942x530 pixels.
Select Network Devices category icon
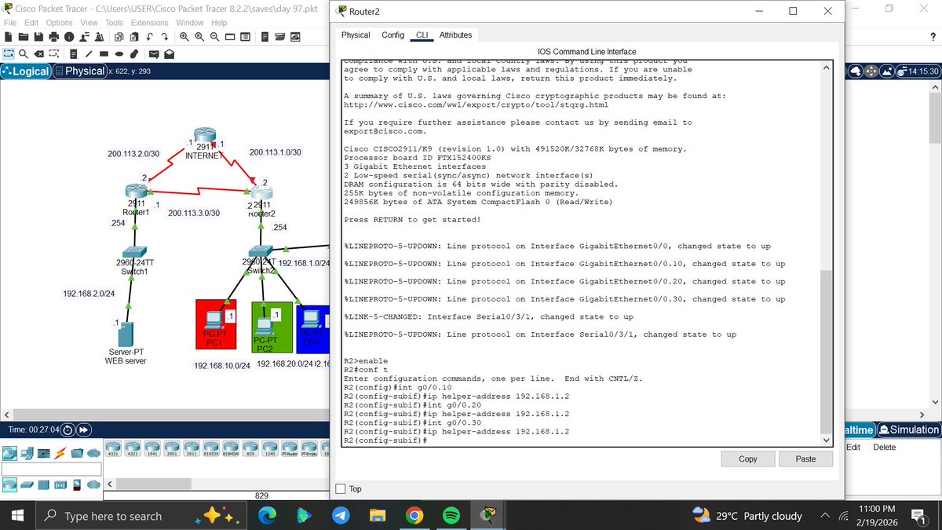pos(9,454)
